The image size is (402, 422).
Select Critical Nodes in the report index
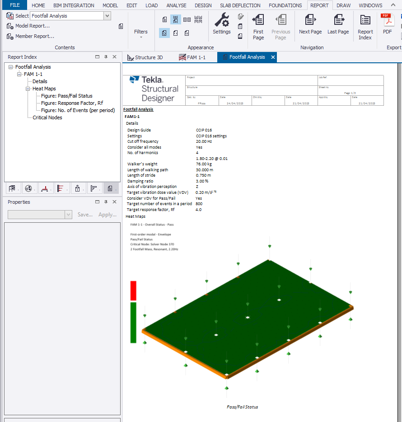pyautogui.click(x=47, y=117)
